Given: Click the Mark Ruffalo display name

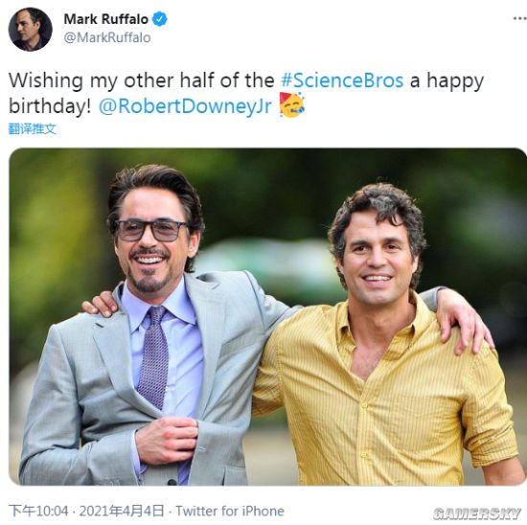Looking at the screenshot, I should [x=105, y=19].
